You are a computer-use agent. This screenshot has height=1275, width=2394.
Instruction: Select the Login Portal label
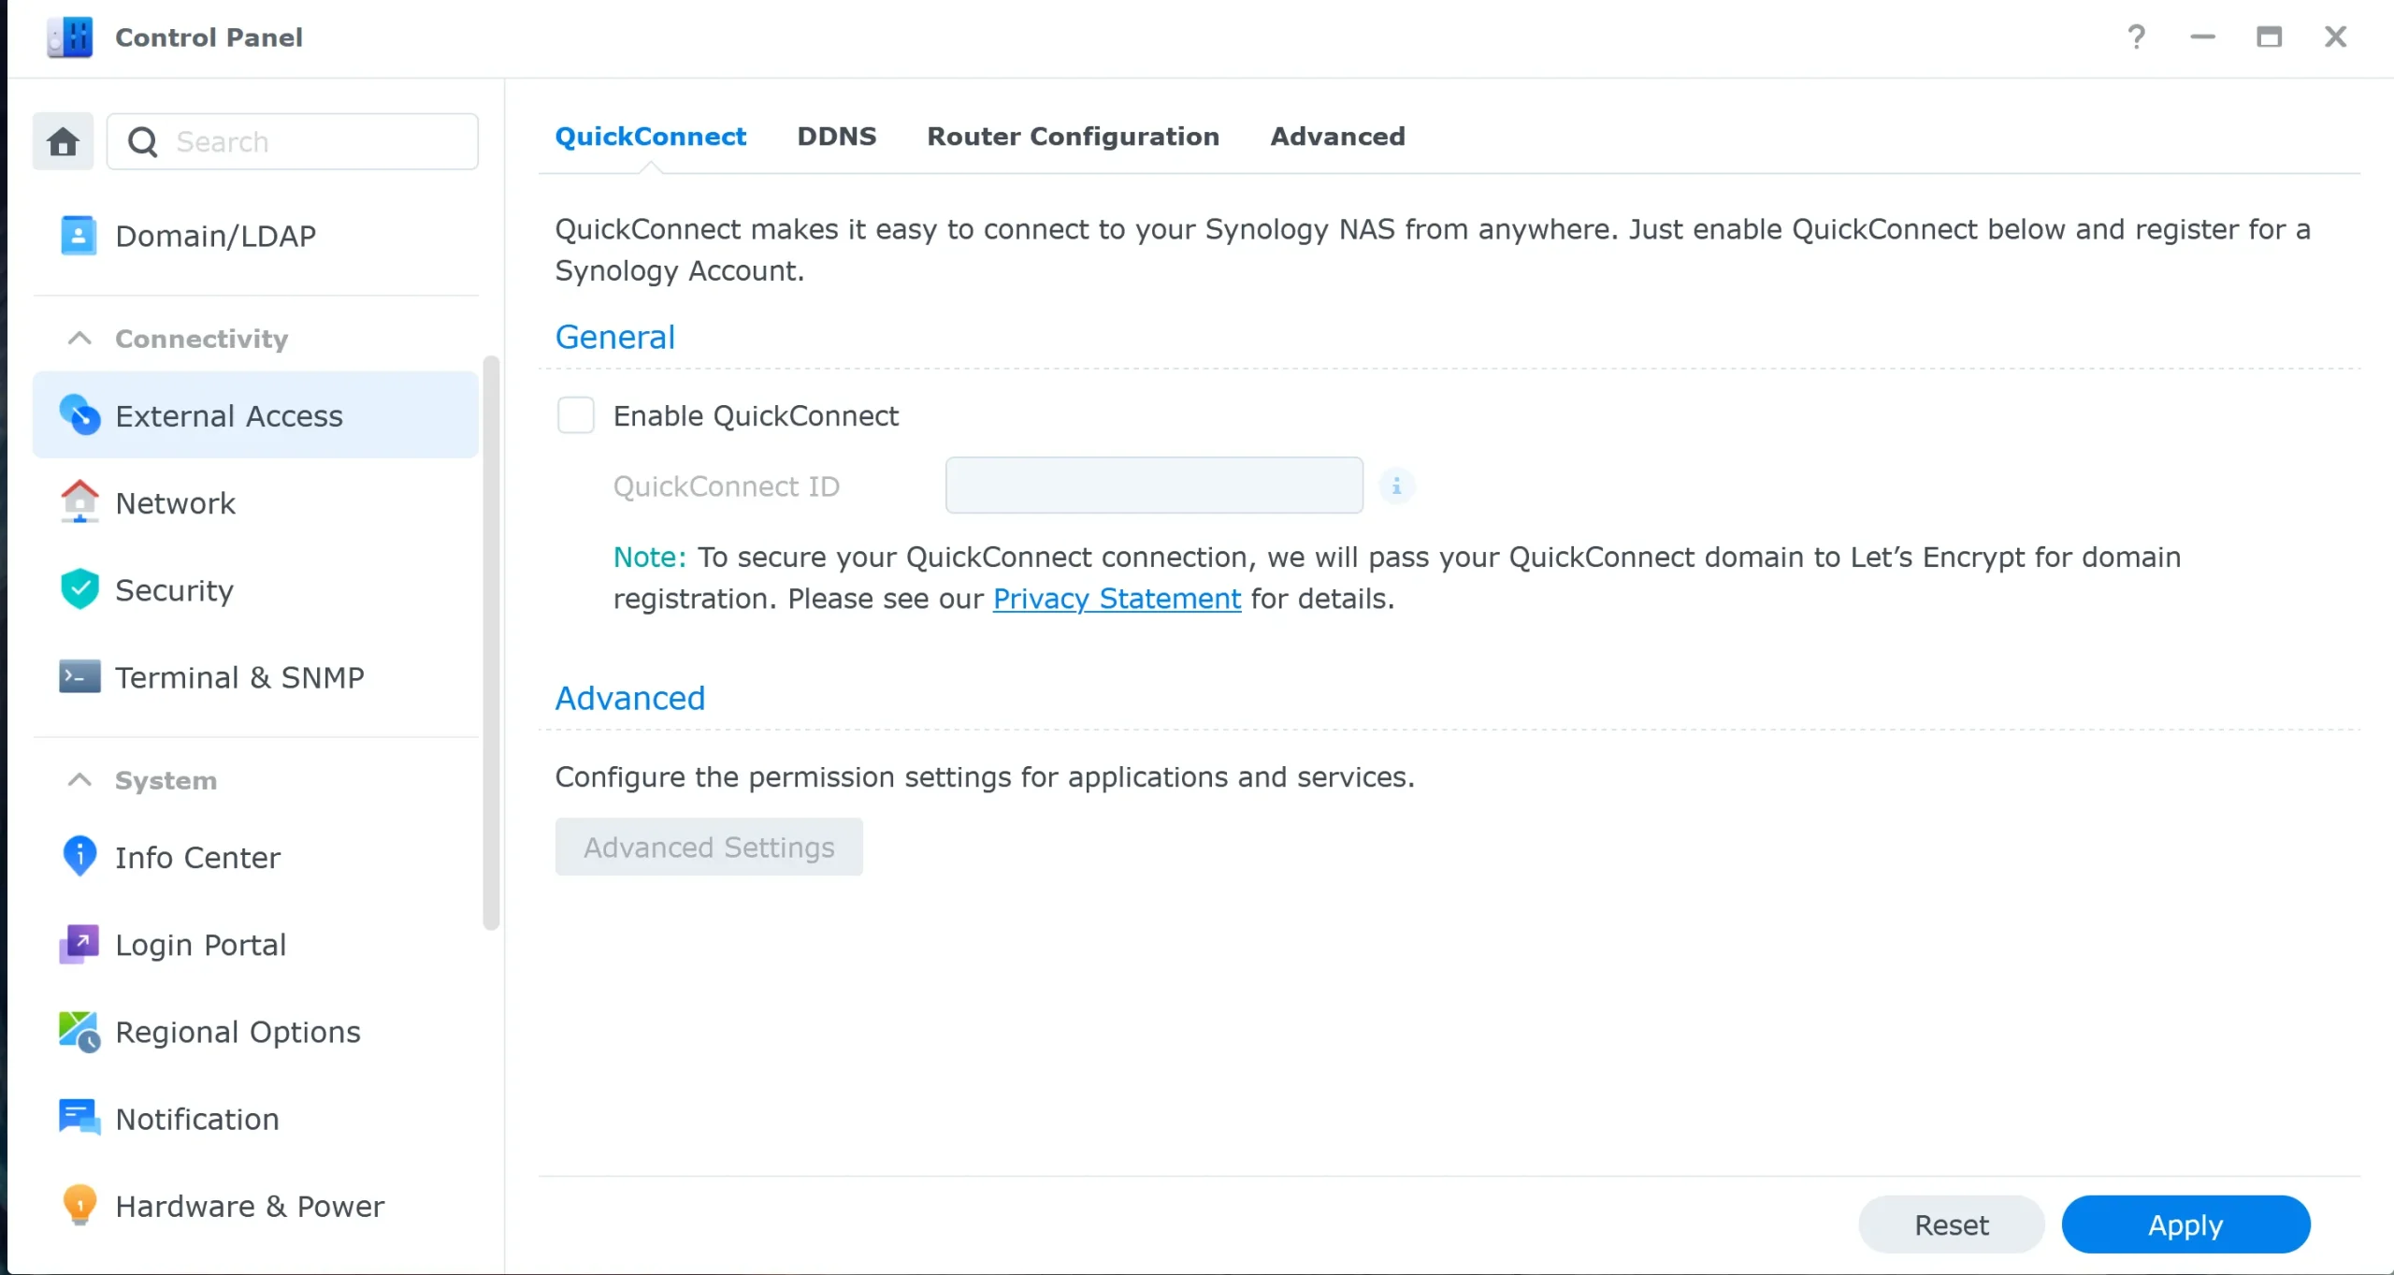click(200, 945)
